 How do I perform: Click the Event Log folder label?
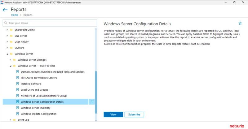coord(23,120)
